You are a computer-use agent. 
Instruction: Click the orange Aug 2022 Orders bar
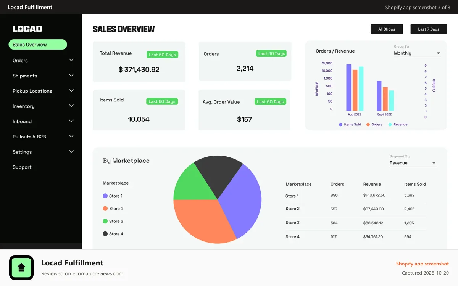(x=355, y=90)
